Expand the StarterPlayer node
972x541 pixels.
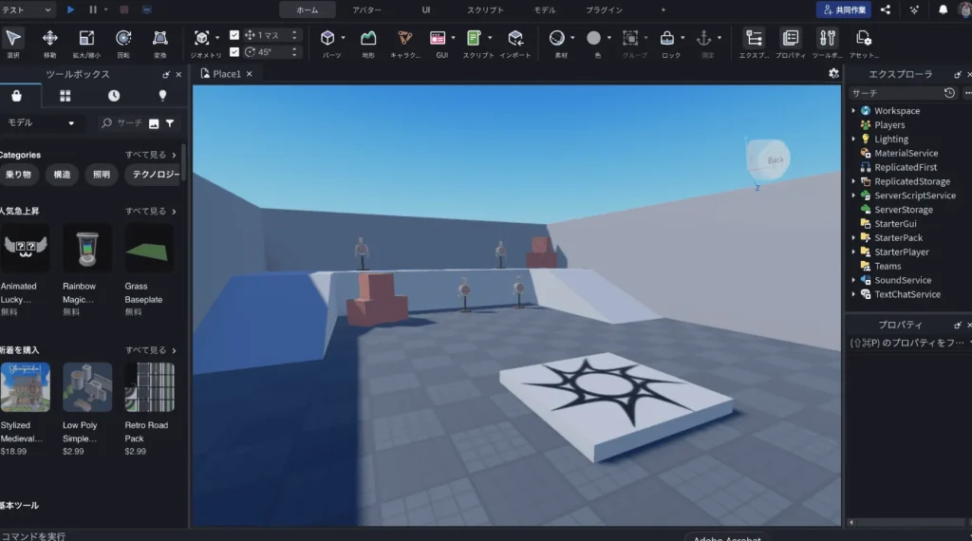(853, 252)
